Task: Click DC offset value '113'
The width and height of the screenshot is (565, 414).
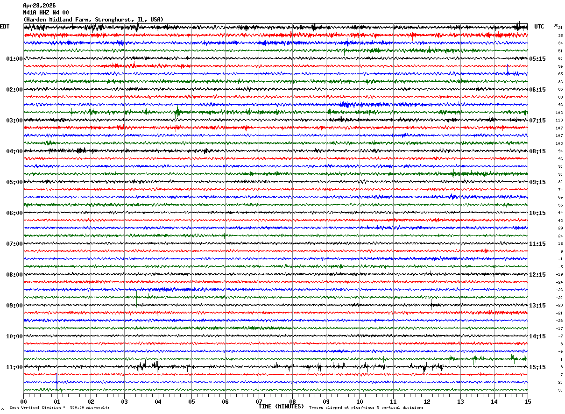Action: [x=559, y=120]
